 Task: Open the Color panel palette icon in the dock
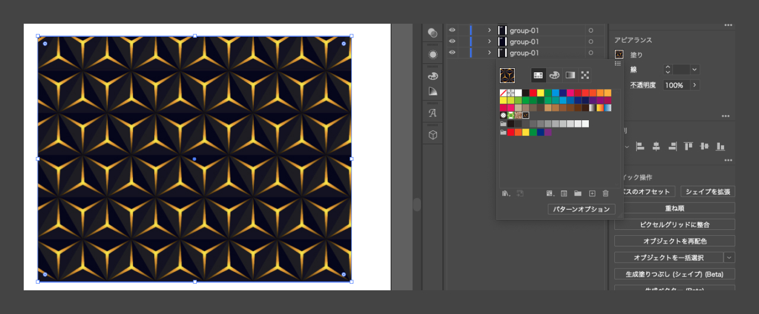[x=433, y=76]
